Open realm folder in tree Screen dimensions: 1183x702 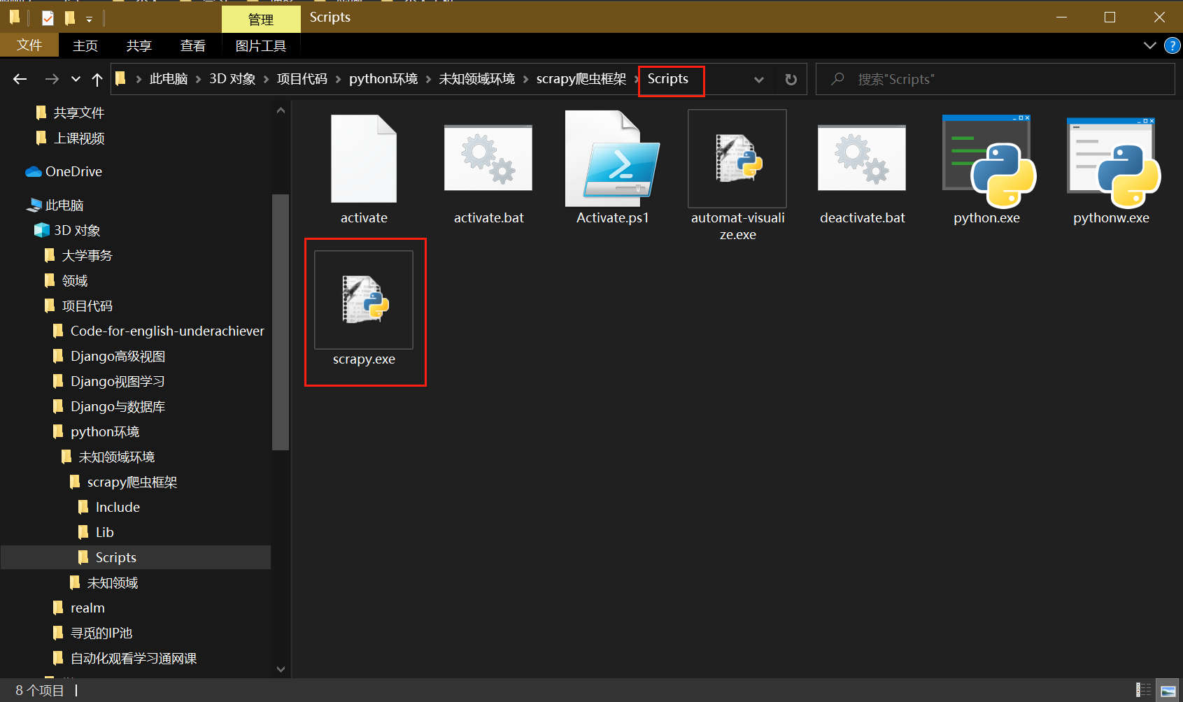tap(87, 608)
